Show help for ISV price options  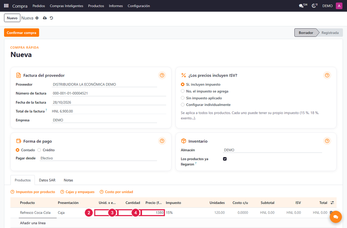point(327,75)
